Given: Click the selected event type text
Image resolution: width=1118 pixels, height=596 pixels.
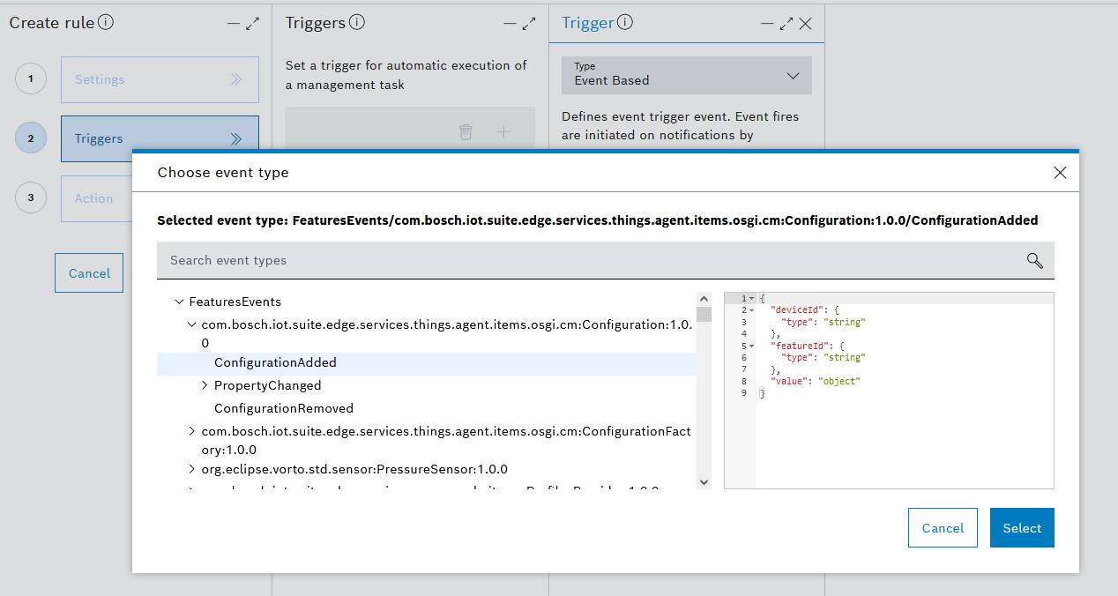Looking at the screenshot, I should 597,220.
